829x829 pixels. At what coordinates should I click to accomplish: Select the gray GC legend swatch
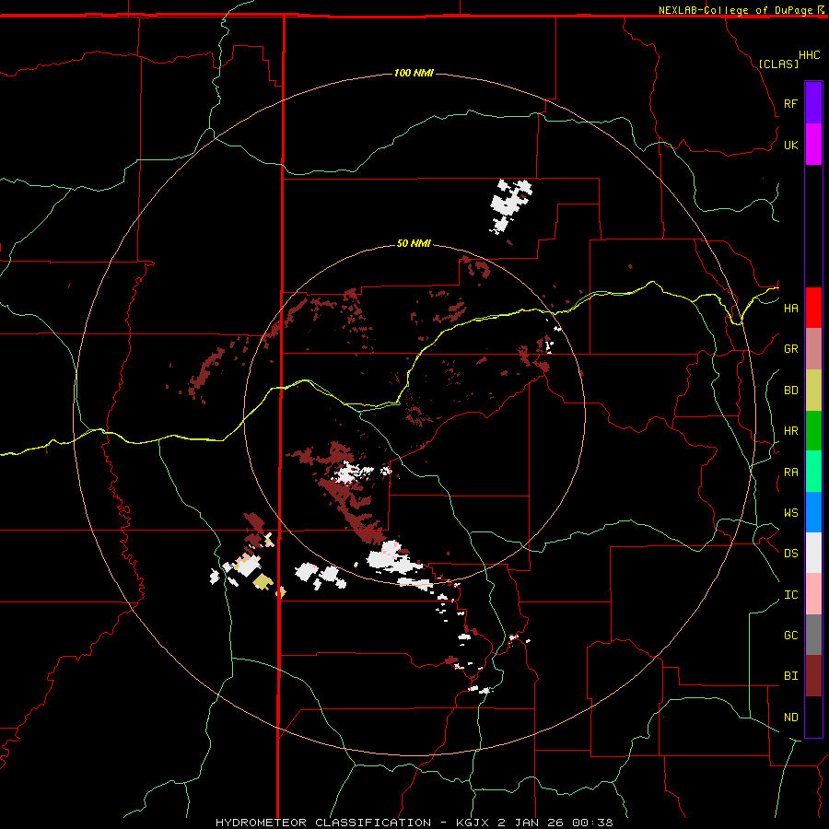813,635
